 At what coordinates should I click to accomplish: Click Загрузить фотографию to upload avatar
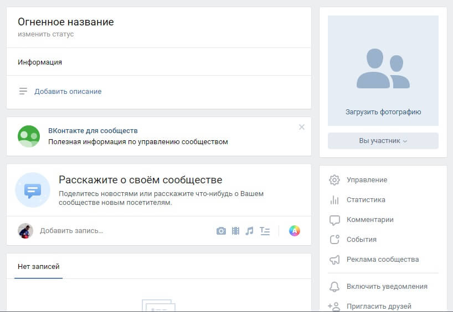[383, 112]
